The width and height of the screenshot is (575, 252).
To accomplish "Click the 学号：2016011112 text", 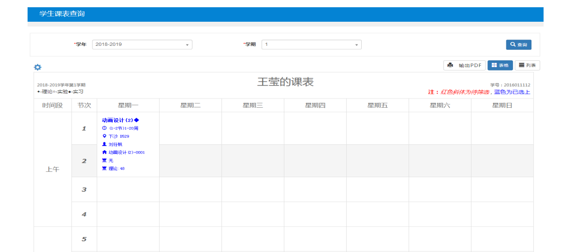I will pos(510,85).
